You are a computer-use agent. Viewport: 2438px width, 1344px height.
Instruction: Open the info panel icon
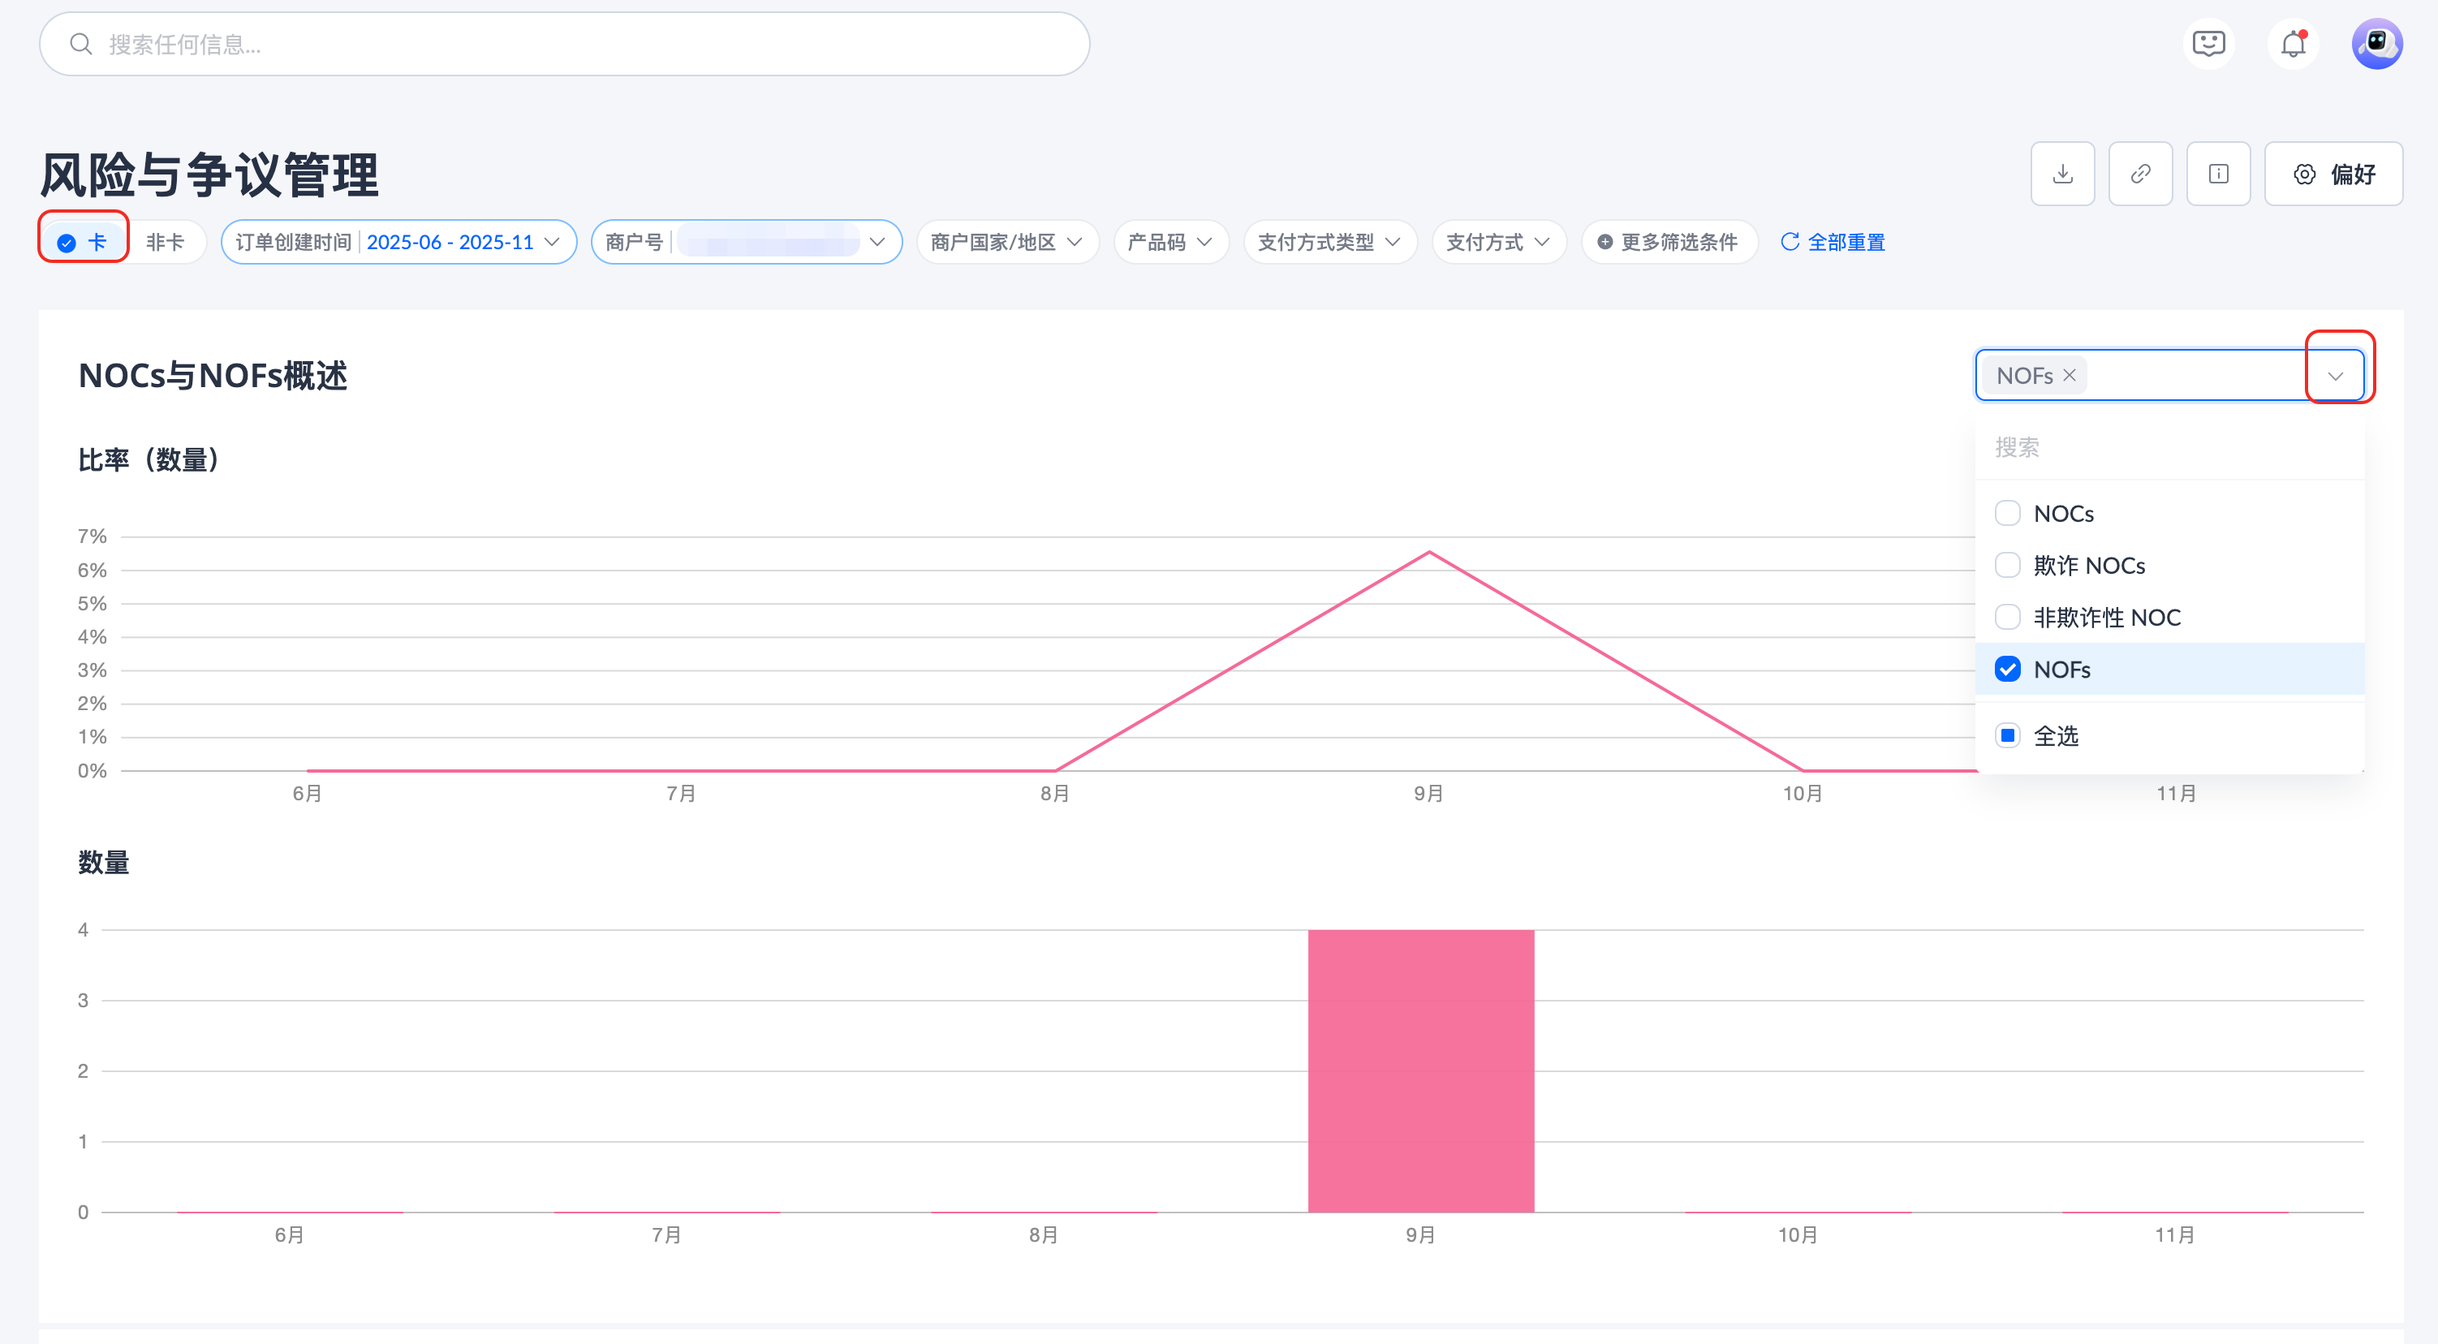pos(2217,174)
